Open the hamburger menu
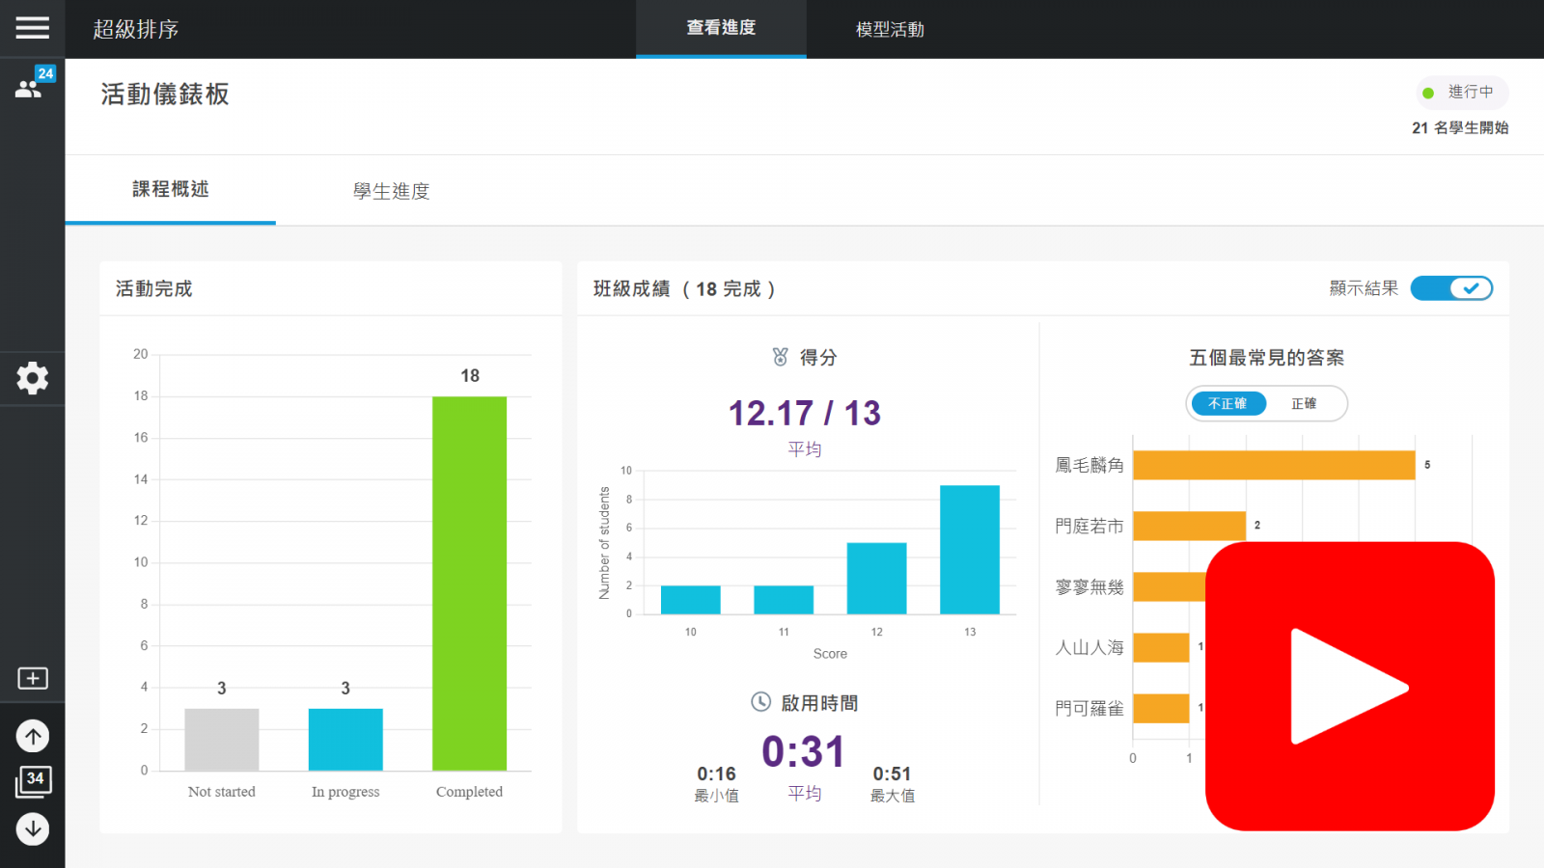 pos(32,28)
